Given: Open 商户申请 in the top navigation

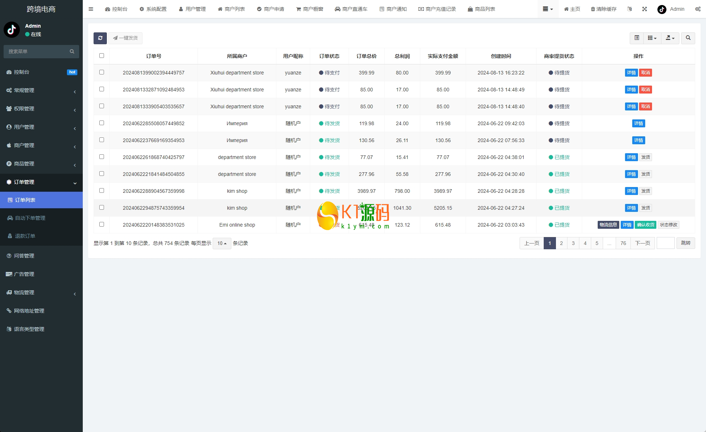Looking at the screenshot, I should coord(271,9).
